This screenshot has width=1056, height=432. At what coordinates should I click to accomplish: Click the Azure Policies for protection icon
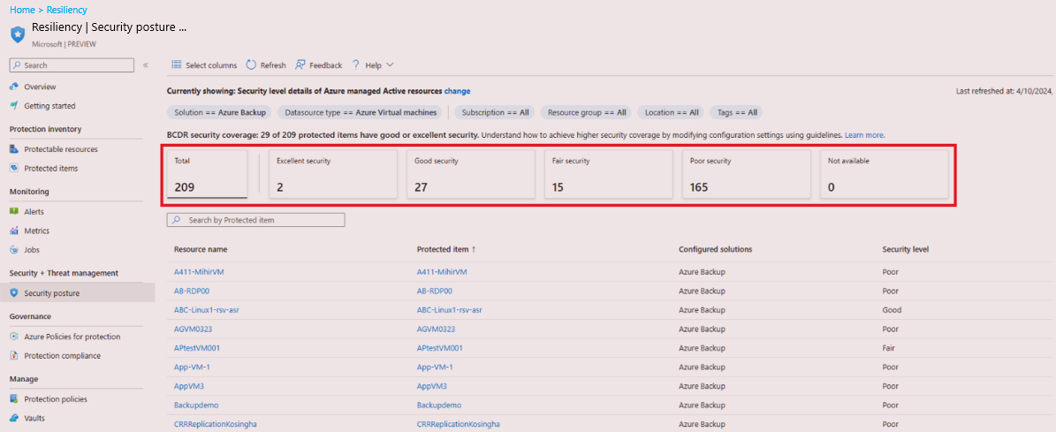point(13,337)
